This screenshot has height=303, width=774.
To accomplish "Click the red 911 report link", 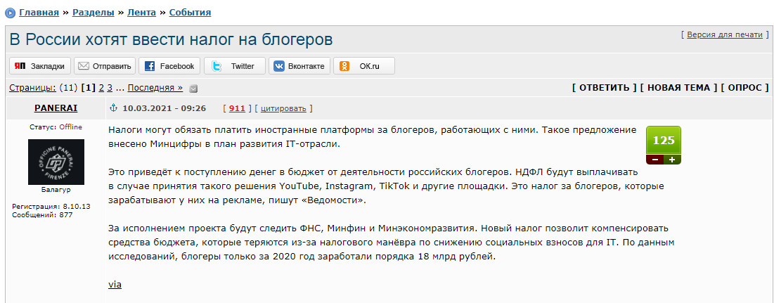I will 238,108.
